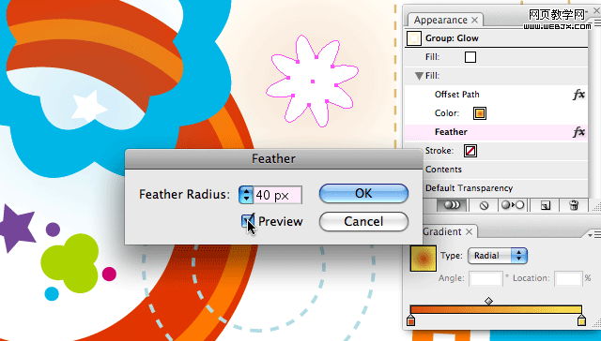Click the Duplicate Selected Item icon
This screenshot has width=601, height=341.
545,205
